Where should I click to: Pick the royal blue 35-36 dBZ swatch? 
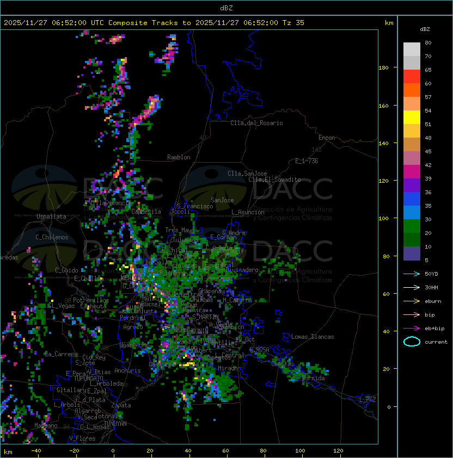pos(412,199)
